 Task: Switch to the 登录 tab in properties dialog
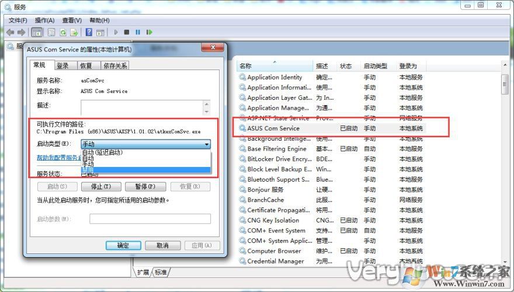click(65, 65)
